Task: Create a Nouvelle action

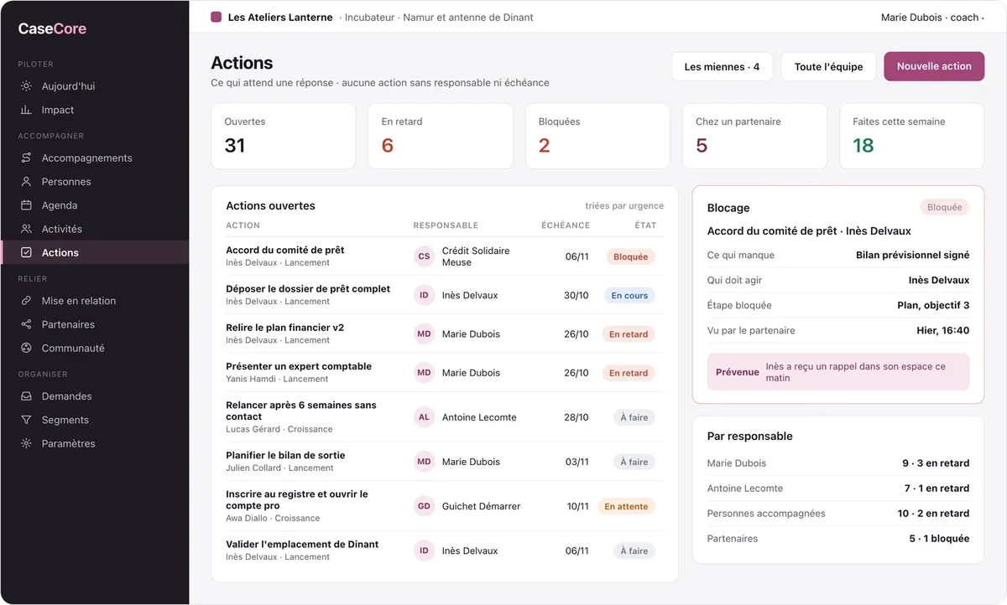Action: (x=934, y=66)
